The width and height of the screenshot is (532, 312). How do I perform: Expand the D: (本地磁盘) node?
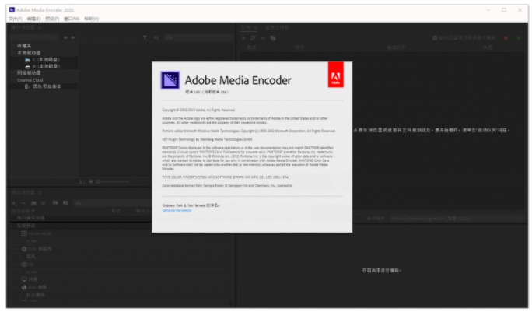[x=20, y=67]
